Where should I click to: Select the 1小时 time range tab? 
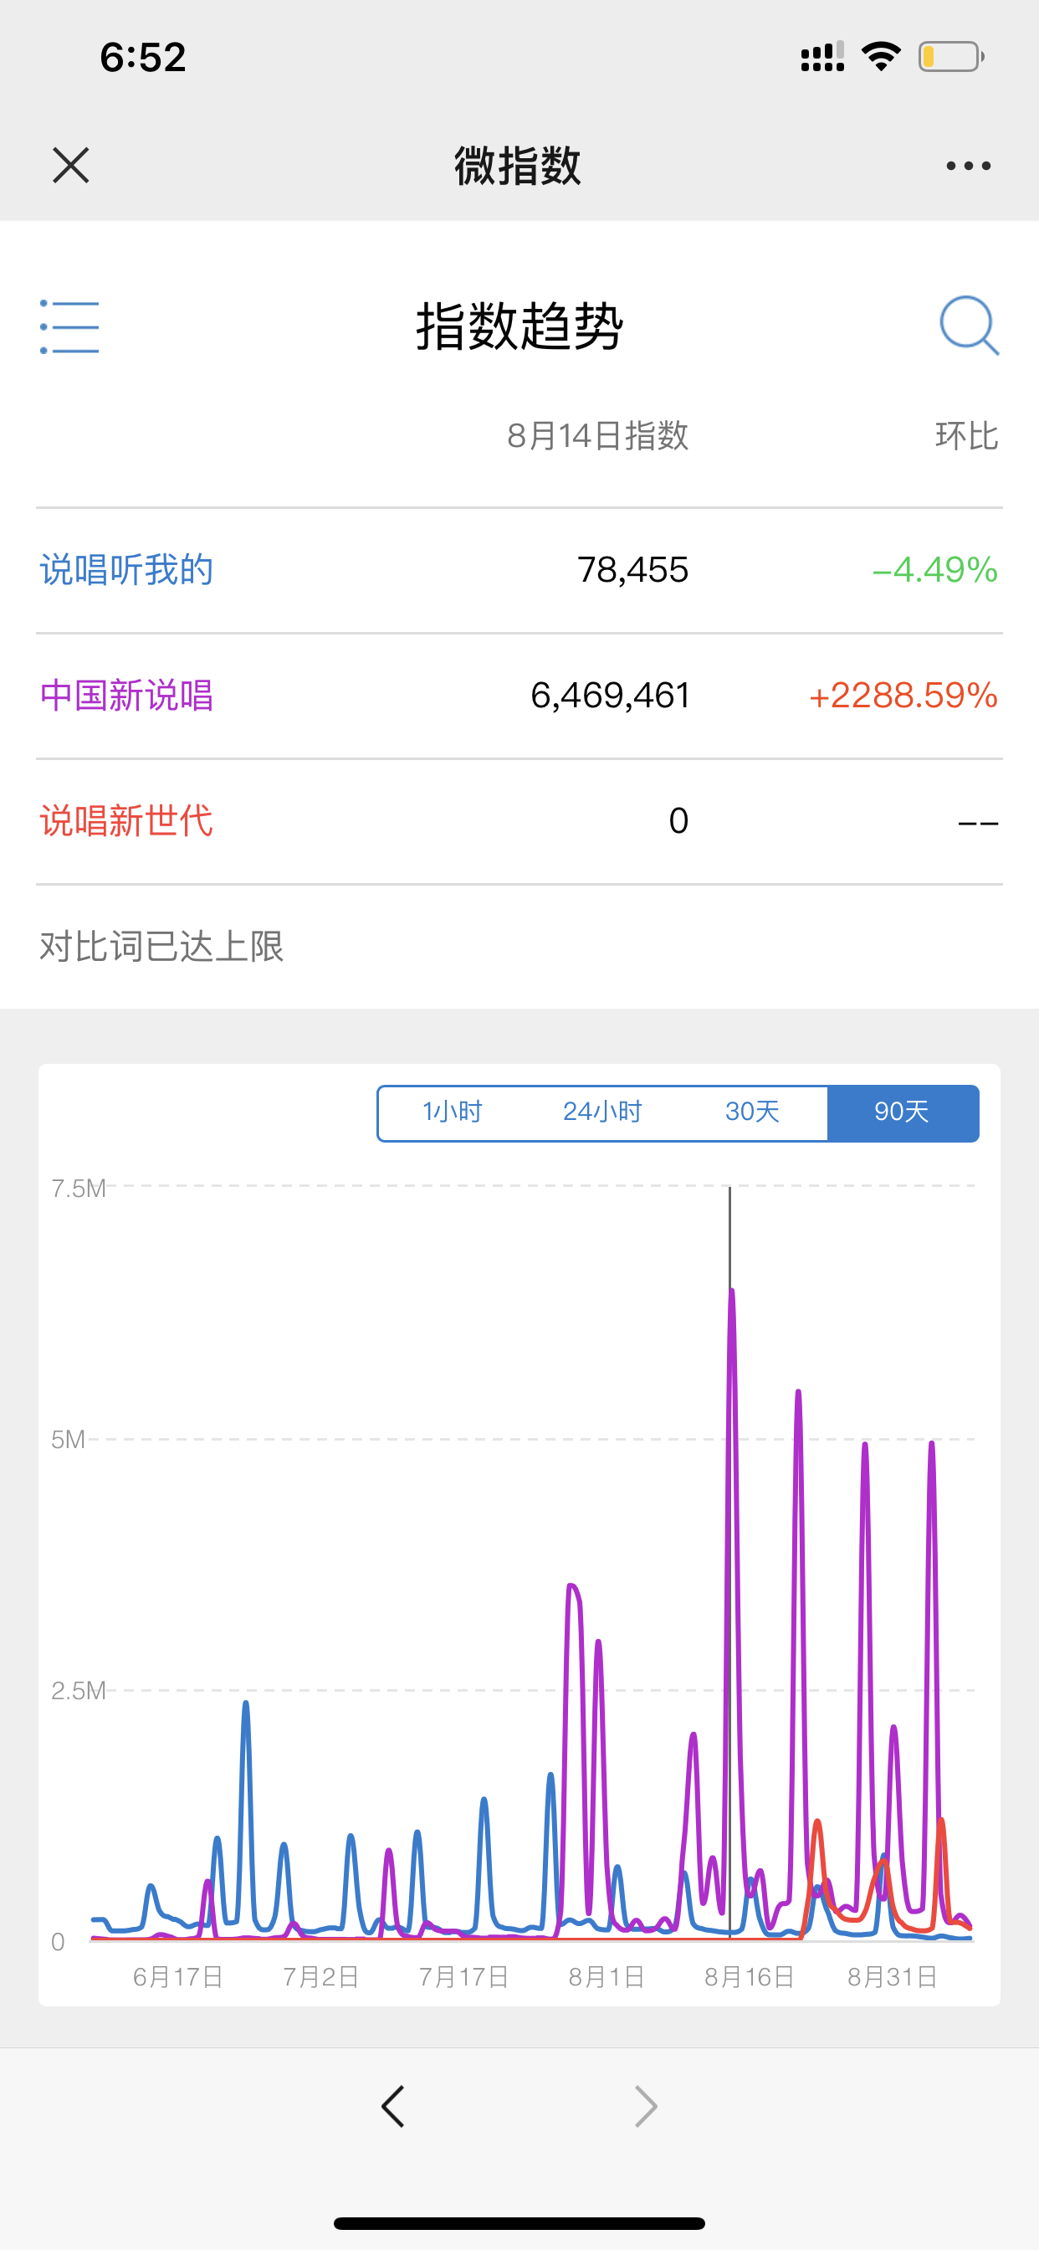pyautogui.click(x=453, y=1112)
